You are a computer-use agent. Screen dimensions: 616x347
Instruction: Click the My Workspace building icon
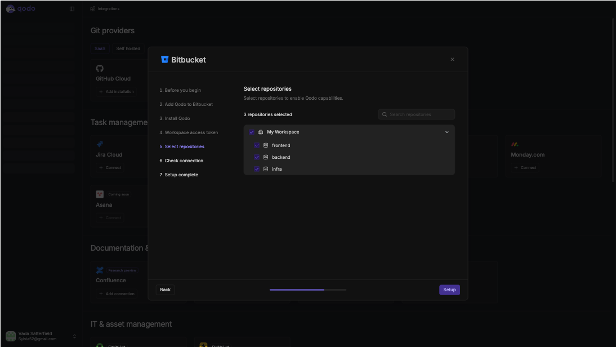click(x=261, y=132)
